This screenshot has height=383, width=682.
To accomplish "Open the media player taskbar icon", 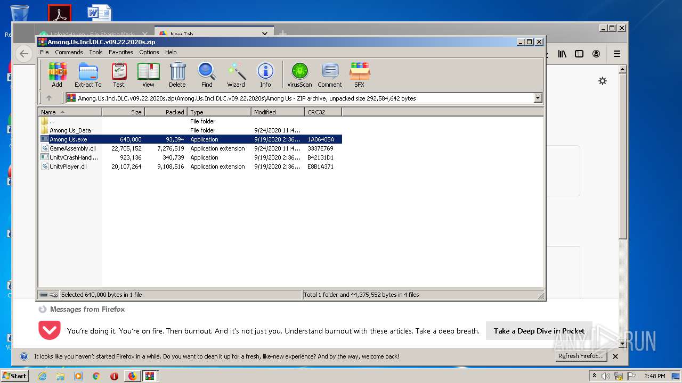I will pyautogui.click(x=78, y=376).
